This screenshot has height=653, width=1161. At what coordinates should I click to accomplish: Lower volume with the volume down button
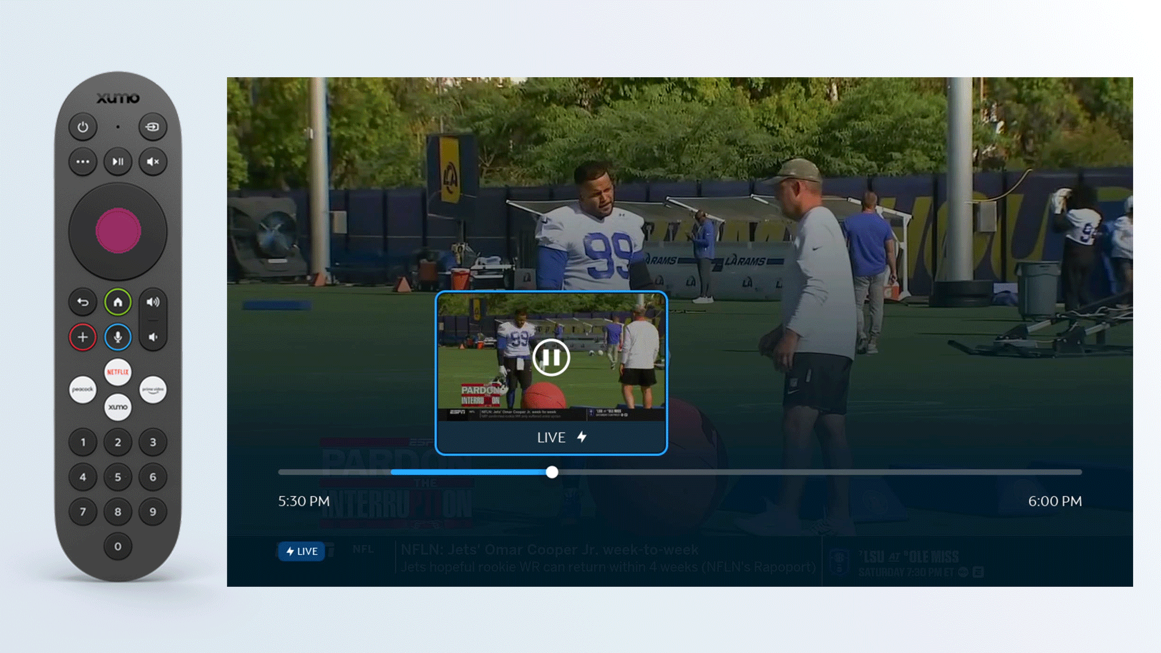(x=153, y=337)
